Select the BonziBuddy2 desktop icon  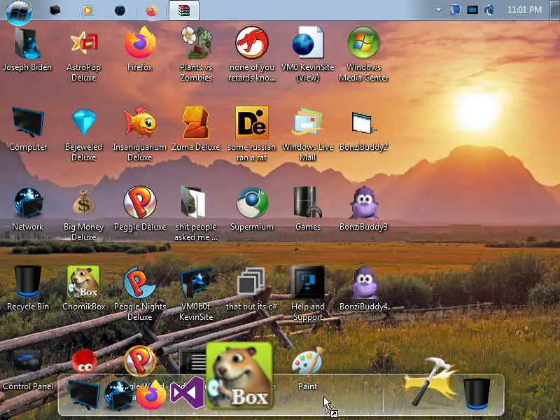(363, 129)
